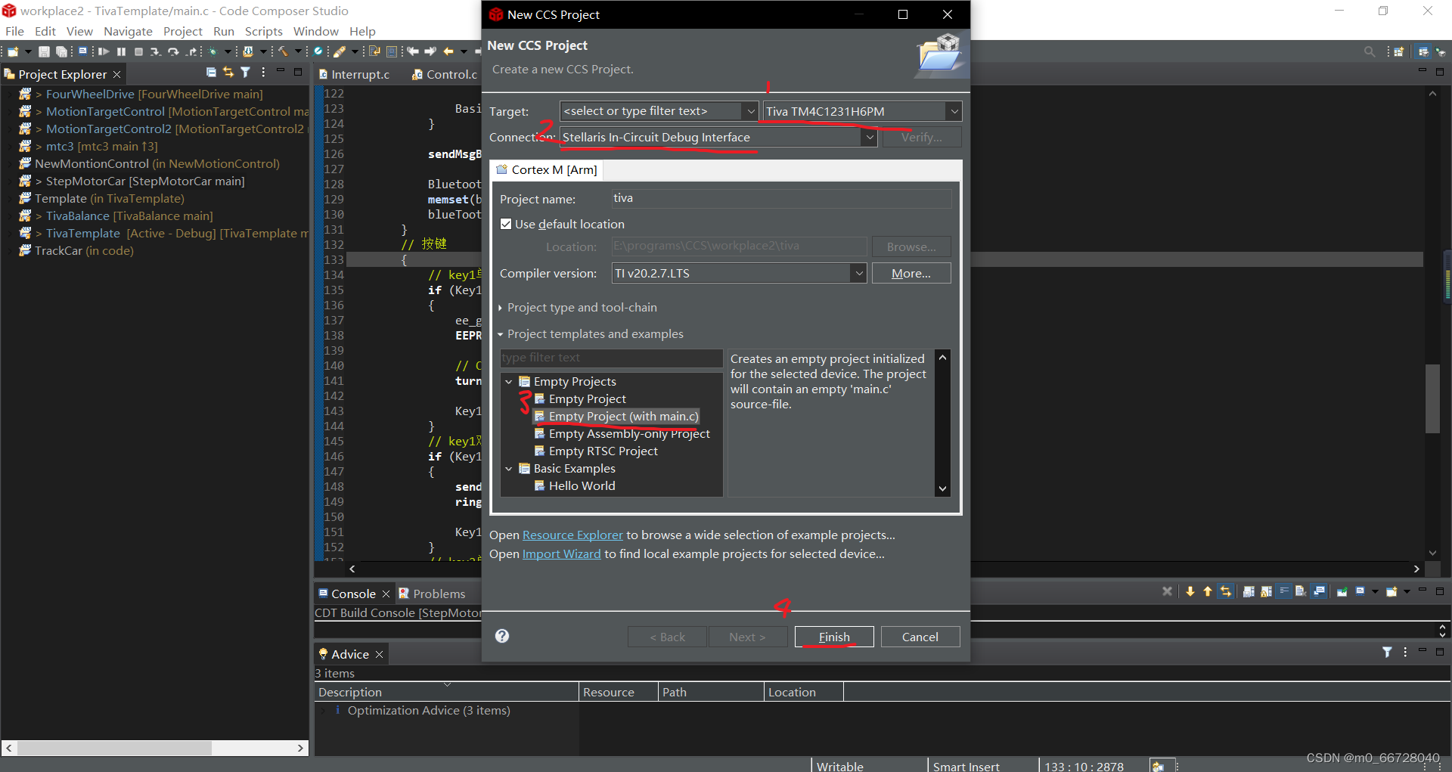Click the More... compiler button
Image resolution: width=1452 pixels, height=772 pixels.
pos(911,273)
